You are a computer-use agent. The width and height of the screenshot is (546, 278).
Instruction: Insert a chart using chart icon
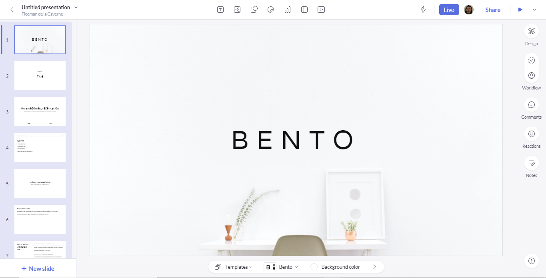click(288, 10)
